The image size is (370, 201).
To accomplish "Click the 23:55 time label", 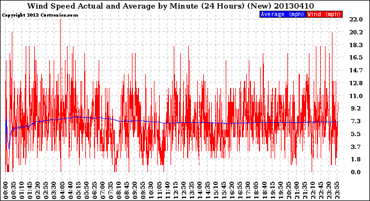I will coord(337,190).
